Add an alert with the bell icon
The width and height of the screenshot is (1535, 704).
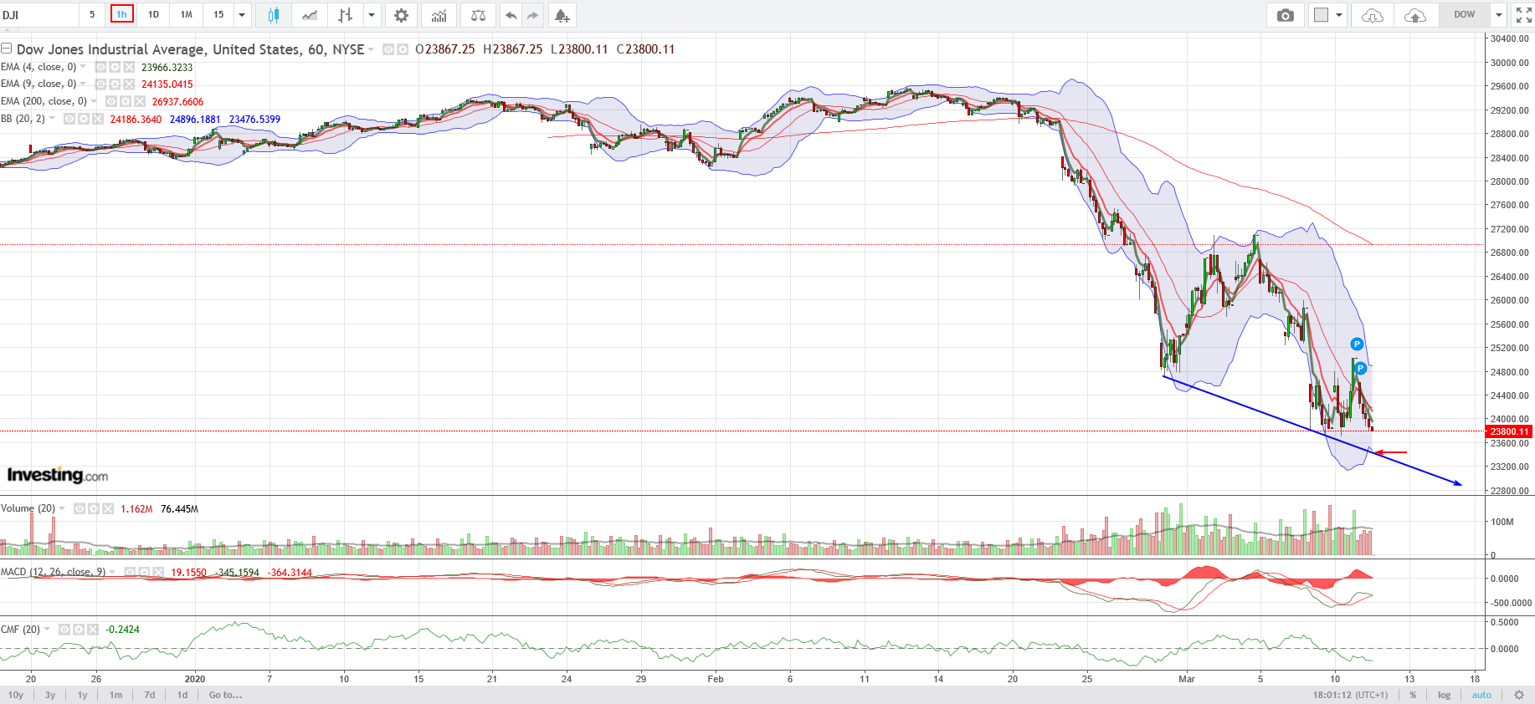coord(562,15)
